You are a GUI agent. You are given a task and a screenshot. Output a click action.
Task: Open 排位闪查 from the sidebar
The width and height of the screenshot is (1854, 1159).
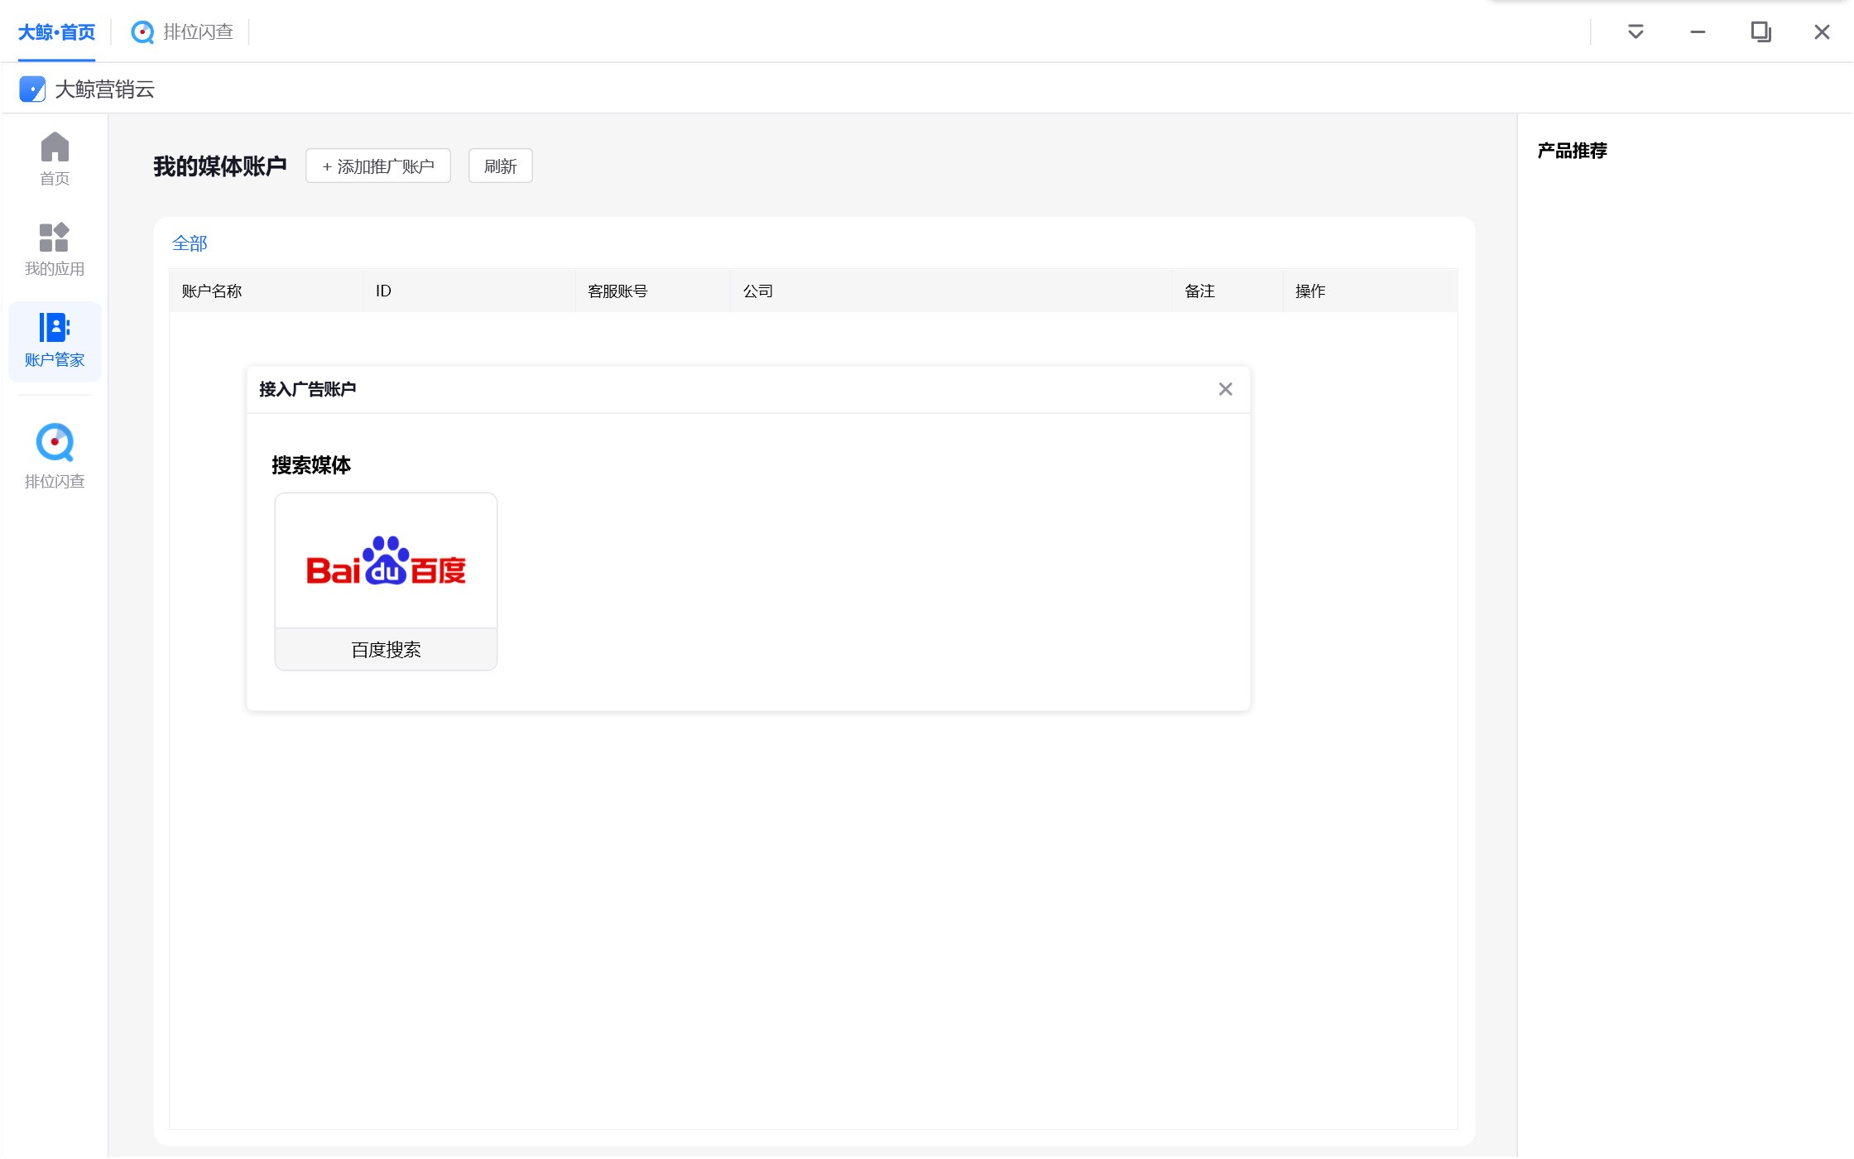pyautogui.click(x=55, y=456)
